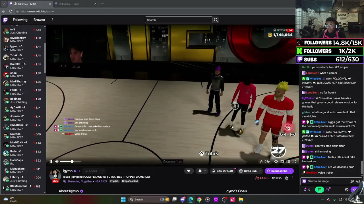Open the TikTok taskbar app
Screen dimensions: 364x204
233,199
